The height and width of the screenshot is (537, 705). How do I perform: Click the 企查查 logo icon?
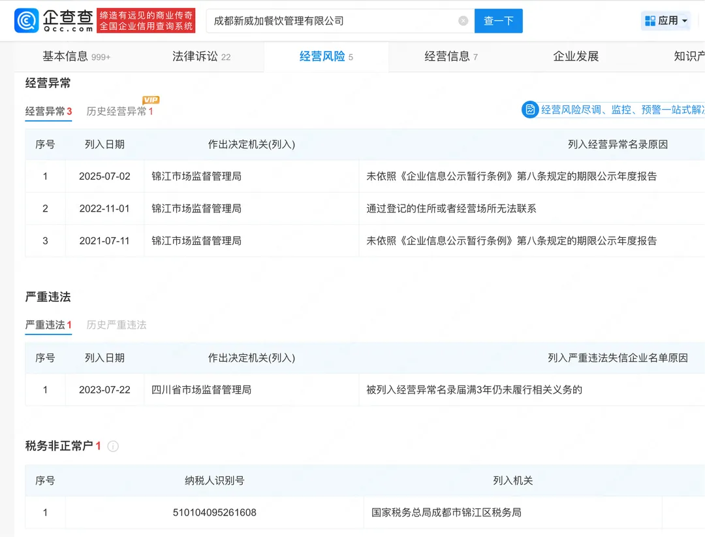click(x=27, y=20)
